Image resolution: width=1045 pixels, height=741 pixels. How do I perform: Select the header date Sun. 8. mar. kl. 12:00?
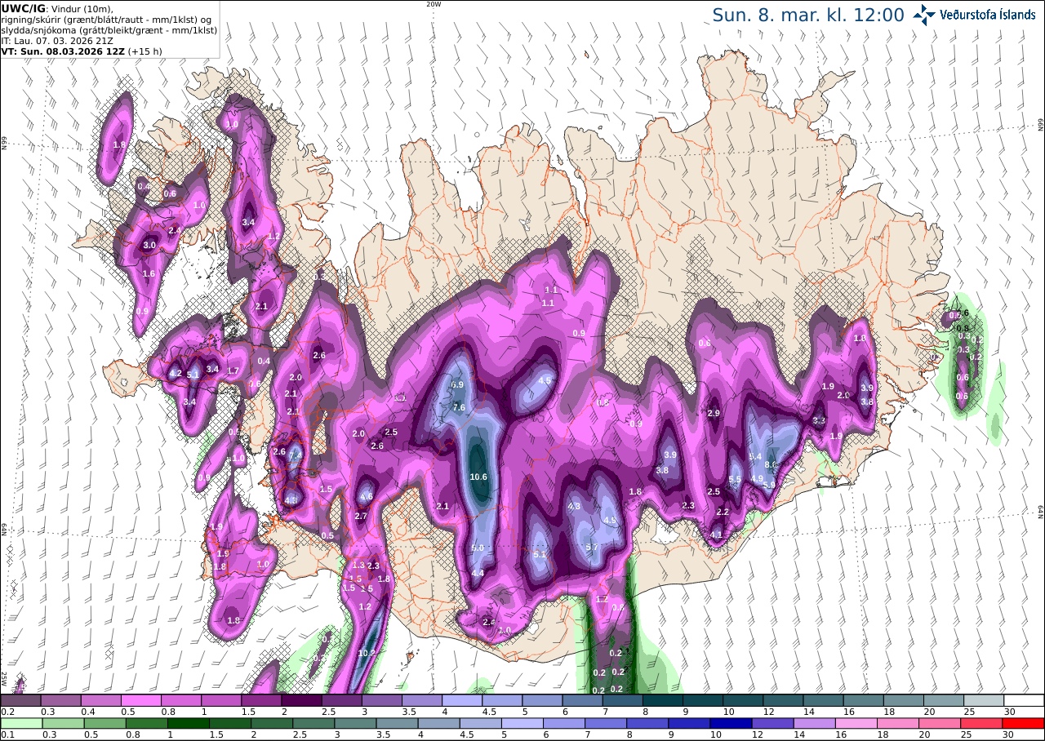tap(807, 16)
